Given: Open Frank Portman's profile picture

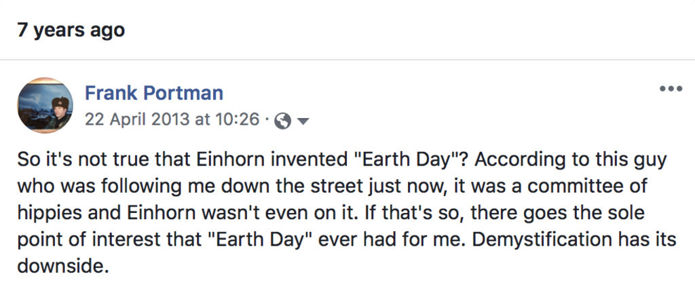Looking at the screenshot, I should pyautogui.click(x=45, y=105).
